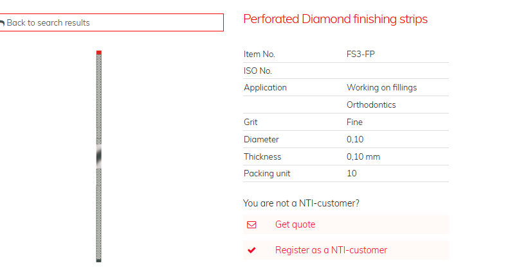Image resolution: width=519 pixels, height=277 pixels.
Task: Click the Perforated Diamond finishing strips title
Action: tap(335, 19)
